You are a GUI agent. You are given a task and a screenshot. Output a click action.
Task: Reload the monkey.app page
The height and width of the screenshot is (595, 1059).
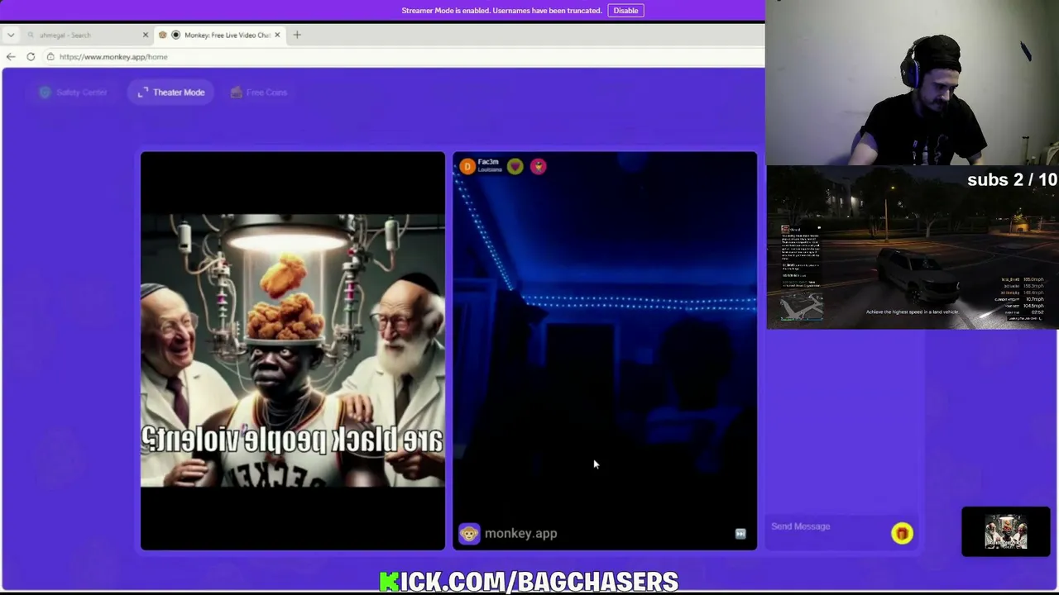(31, 57)
